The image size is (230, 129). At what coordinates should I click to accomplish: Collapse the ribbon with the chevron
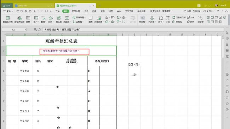click(x=226, y=11)
